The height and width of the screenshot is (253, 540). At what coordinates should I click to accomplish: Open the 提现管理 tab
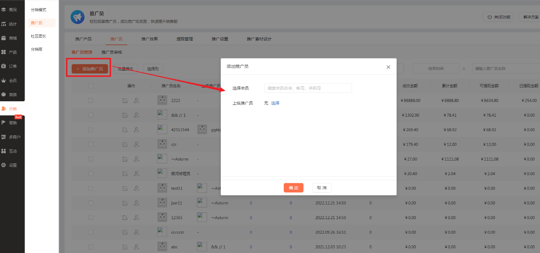[x=184, y=39]
